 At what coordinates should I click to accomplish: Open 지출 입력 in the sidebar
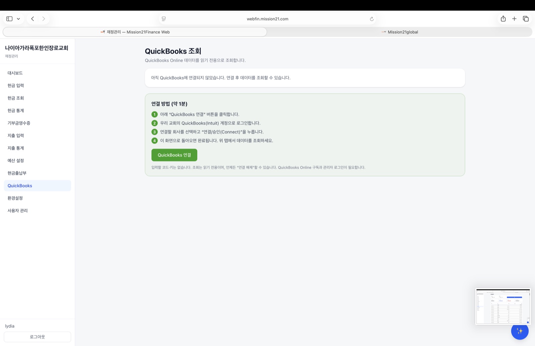(37, 135)
